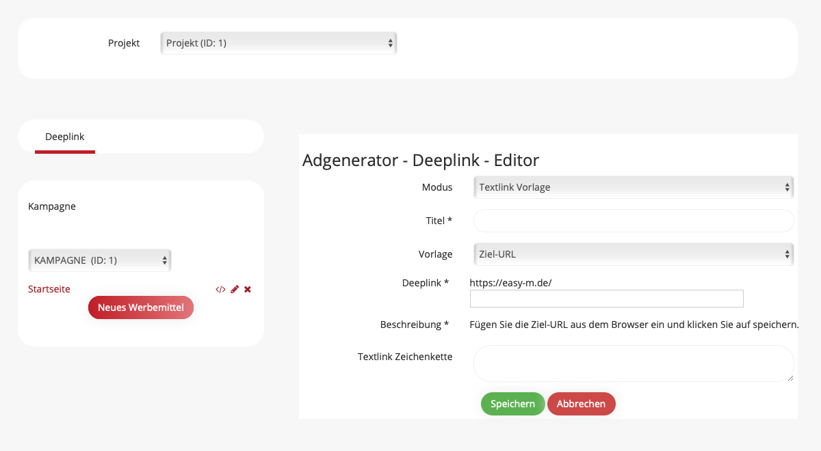821x451 pixels.
Task: Show embed code for Startseite
Action: coord(220,290)
